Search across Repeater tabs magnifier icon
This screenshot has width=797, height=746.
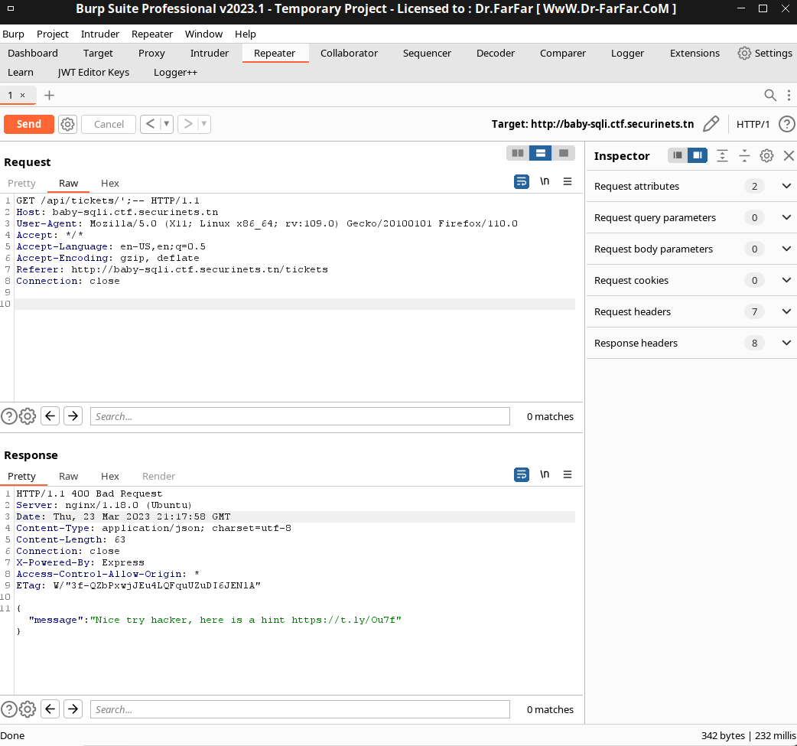(770, 95)
